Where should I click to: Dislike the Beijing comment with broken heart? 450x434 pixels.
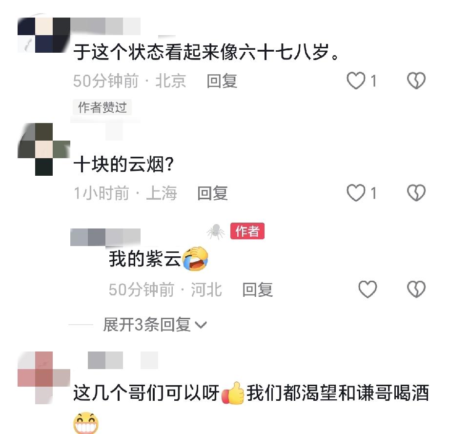coord(416,81)
